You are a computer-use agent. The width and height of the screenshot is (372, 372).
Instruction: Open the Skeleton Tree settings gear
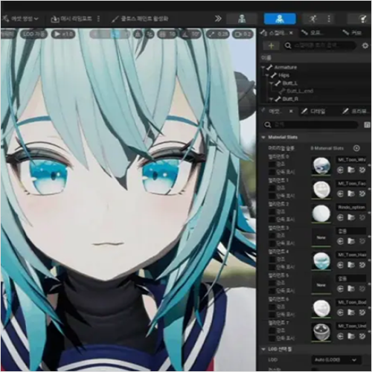(x=365, y=45)
